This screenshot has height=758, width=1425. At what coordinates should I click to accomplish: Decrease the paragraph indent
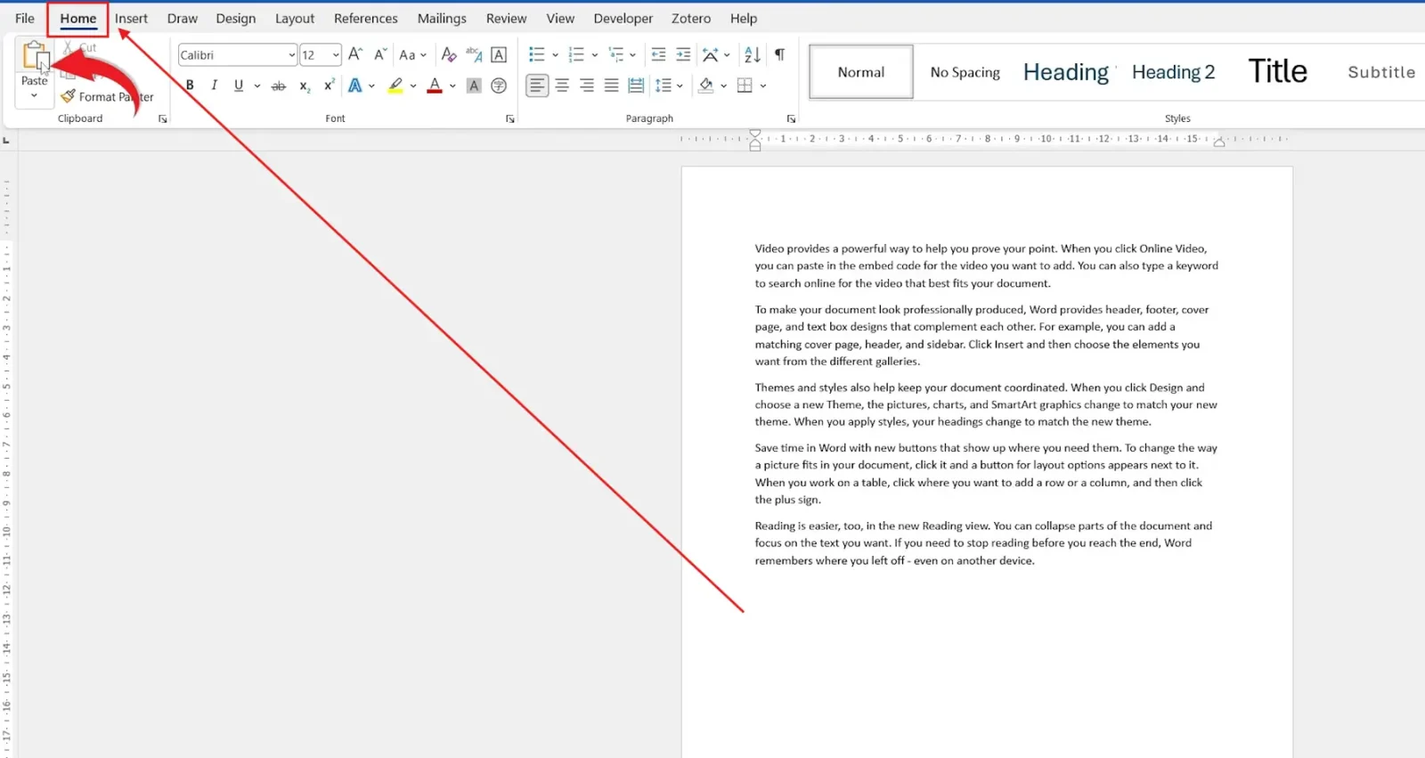coord(658,54)
